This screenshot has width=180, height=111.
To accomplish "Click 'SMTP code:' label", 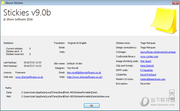I will pos(122,70).
